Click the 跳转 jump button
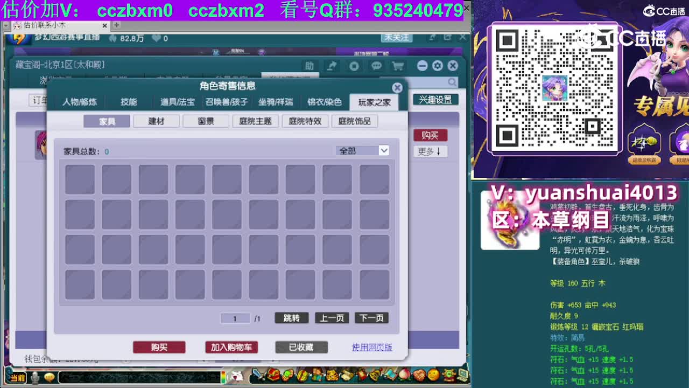This screenshot has width=689, height=388. point(291,318)
